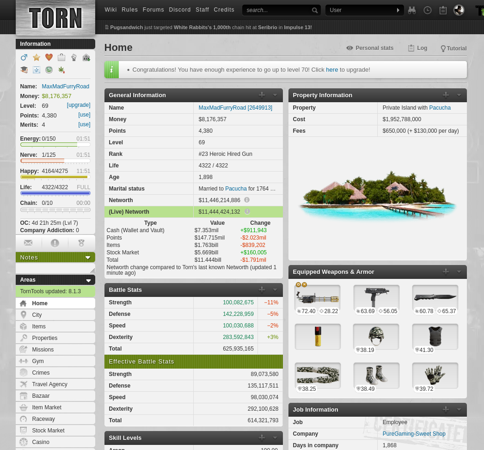Click the gold star icon in Information panel
Viewport: 484px width, 450px height.
pos(37,57)
